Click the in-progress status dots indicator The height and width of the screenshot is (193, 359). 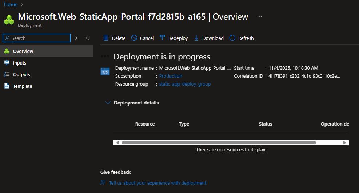(x=105, y=57)
